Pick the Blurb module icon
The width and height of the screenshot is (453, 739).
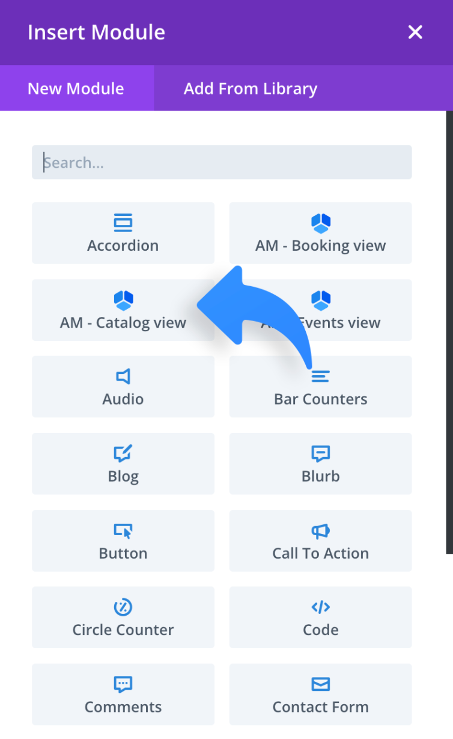[x=321, y=454]
